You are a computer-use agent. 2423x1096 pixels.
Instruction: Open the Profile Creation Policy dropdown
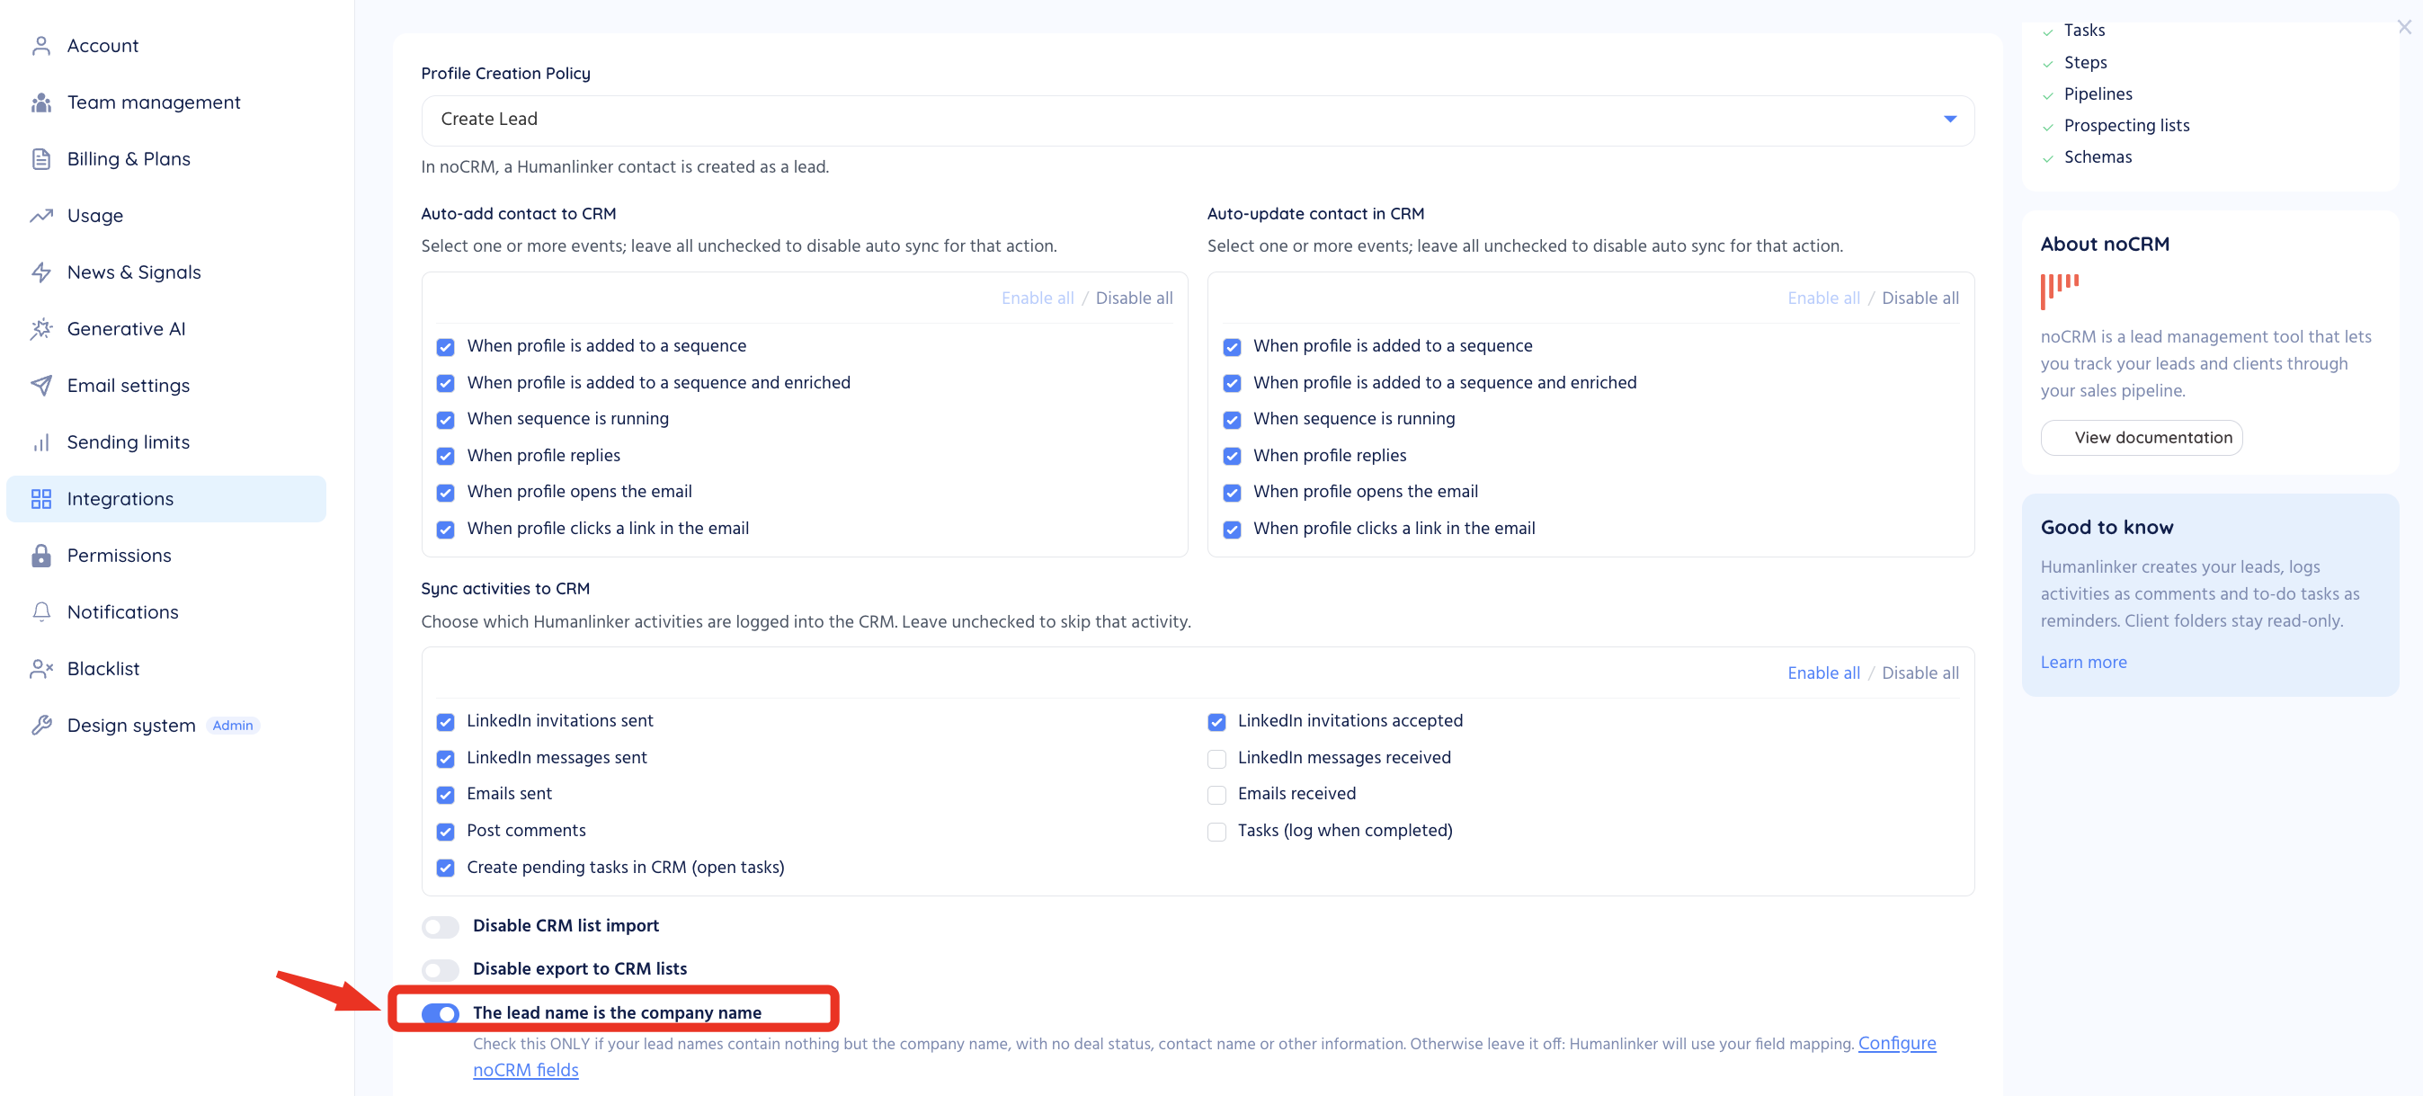pyautogui.click(x=1197, y=120)
